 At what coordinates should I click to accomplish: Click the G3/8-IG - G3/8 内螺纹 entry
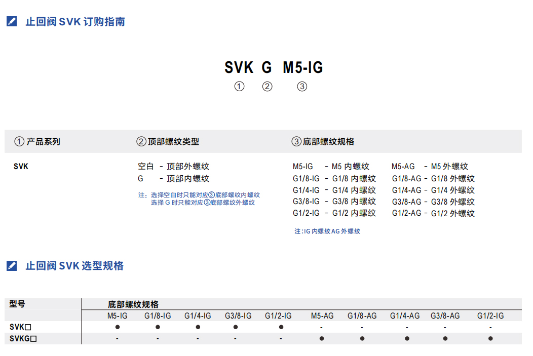click(334, 202)
